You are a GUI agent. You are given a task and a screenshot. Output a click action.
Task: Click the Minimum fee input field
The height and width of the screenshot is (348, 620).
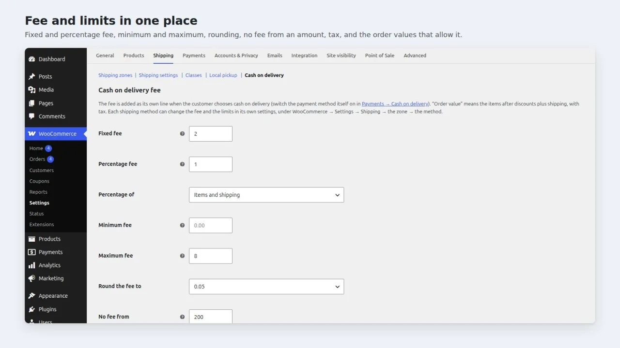pos(211,225)
